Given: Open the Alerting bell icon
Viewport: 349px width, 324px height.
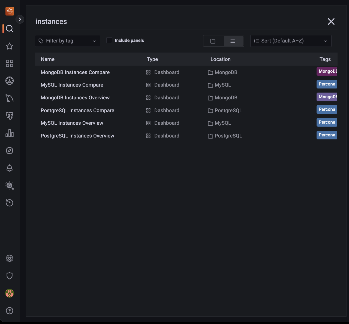Looking at the screenshot, I should click(10, 168).
